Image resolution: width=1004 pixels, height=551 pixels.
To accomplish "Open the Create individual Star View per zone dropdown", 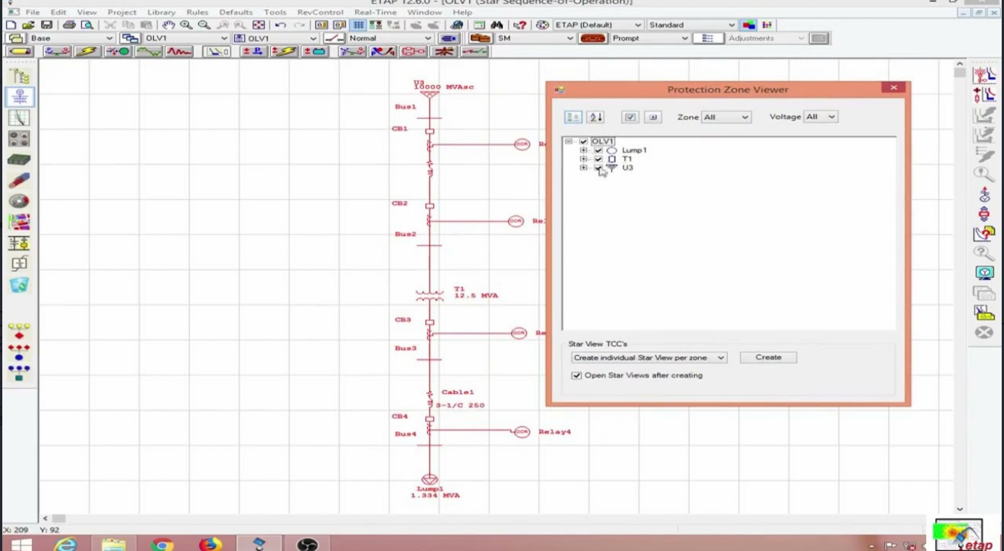I will click(648, 357).
